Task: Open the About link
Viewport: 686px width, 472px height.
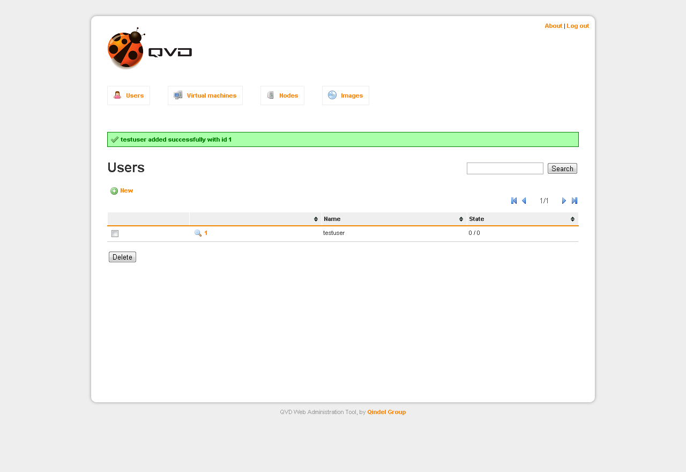Action: (x=553, y=26)
